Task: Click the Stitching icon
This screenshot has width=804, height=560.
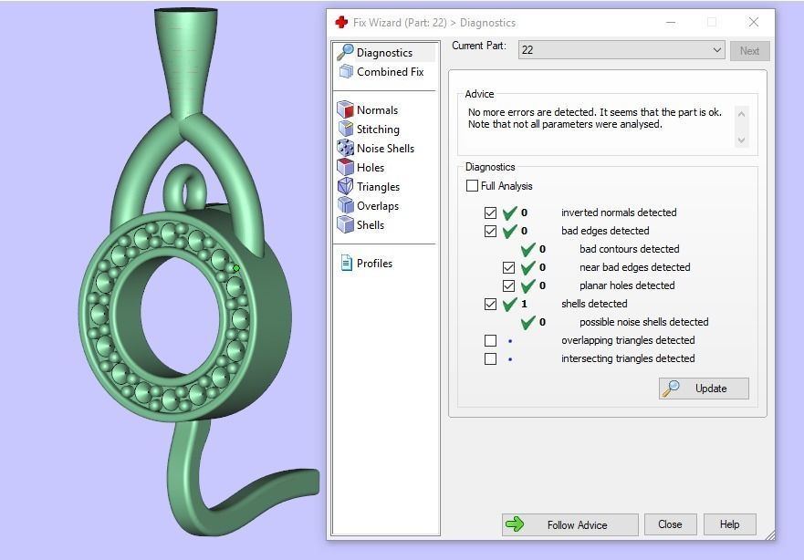Action: [346, 130]
